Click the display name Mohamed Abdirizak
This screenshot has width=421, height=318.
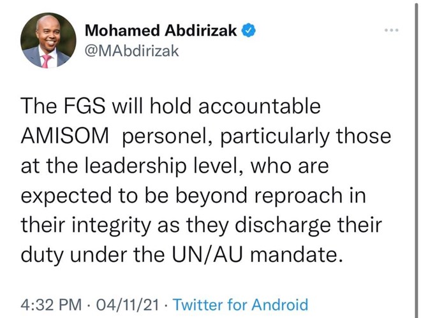point(161,30)
